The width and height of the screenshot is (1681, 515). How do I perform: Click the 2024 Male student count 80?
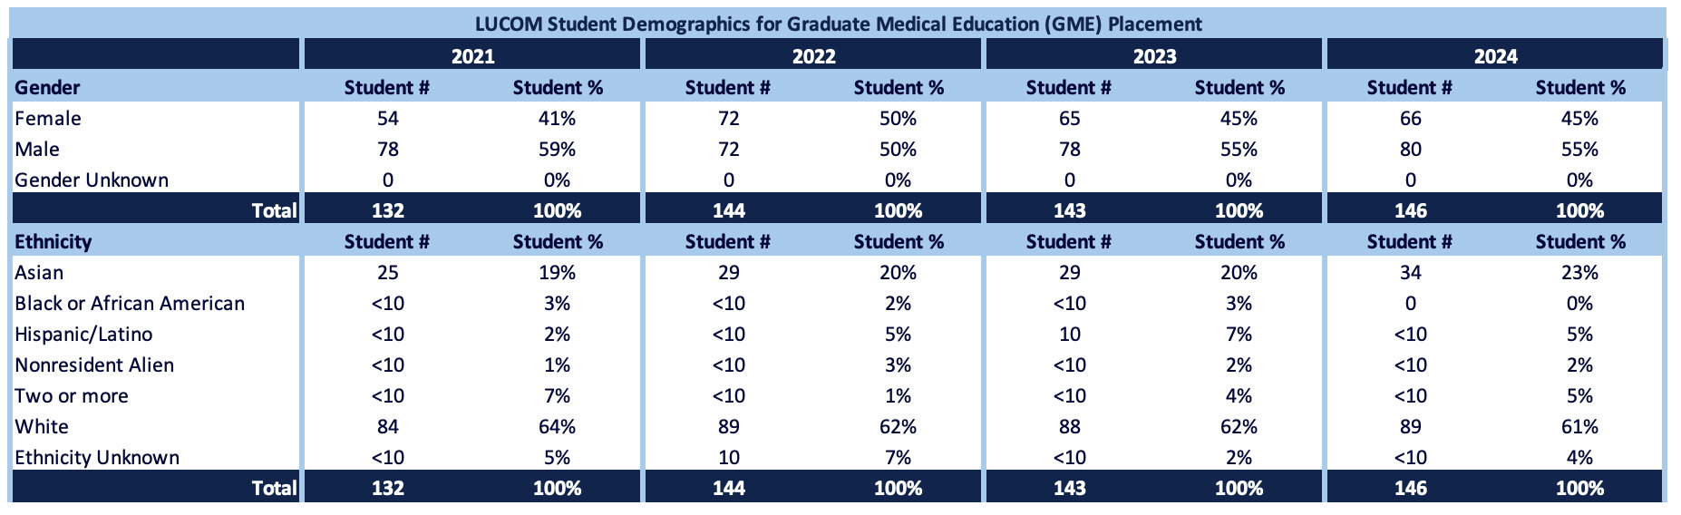[1410, 150]
